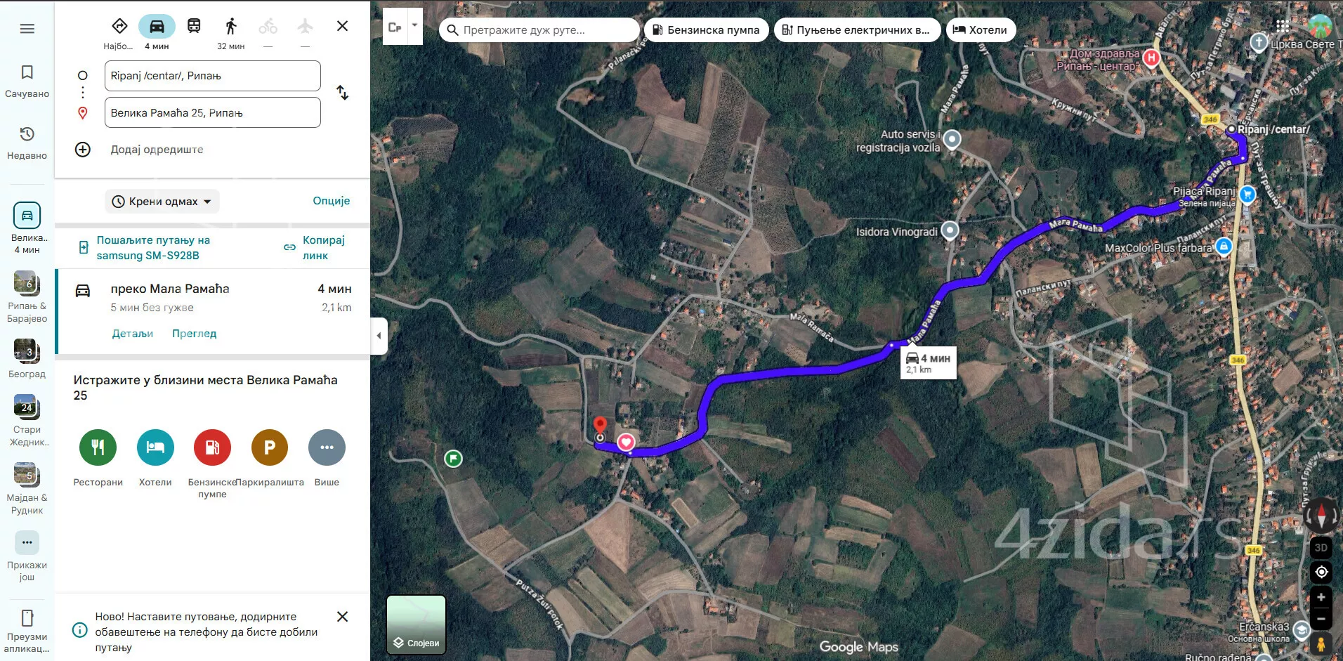Expand the Крени одмах departure dropdown

click(x=163, y=202)
